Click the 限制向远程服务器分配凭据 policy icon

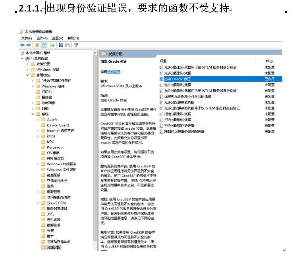pyautogui.click(x=161, y=132)
